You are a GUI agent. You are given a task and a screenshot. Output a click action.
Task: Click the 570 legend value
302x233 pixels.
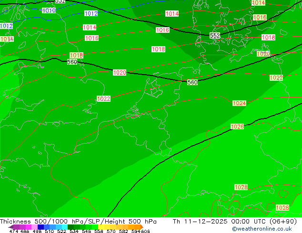click(111, 231)
